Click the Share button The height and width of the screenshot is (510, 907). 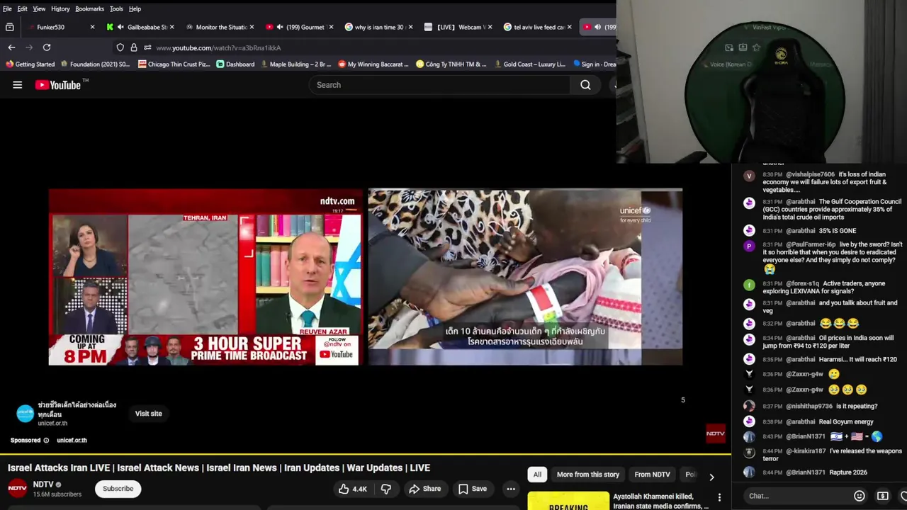point(424,489)
